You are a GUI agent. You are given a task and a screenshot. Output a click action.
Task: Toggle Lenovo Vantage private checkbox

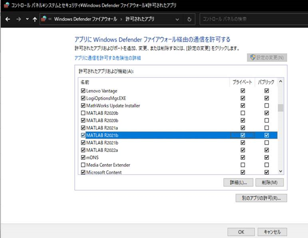coord(243,90)
